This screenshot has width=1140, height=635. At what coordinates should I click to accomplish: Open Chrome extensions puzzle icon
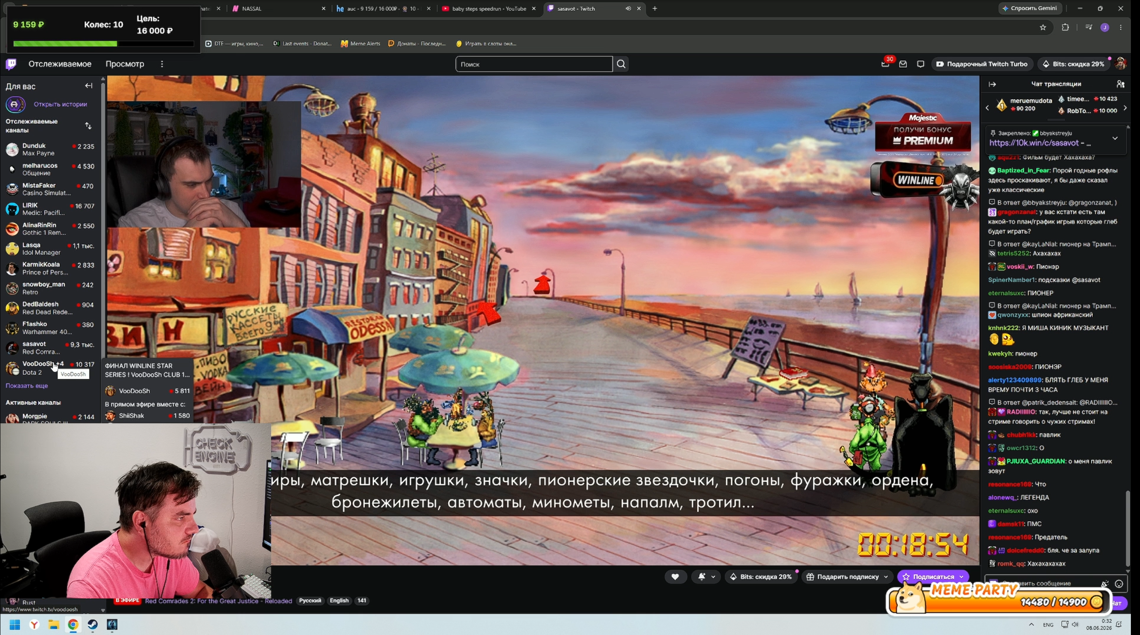pos(1065,27)
